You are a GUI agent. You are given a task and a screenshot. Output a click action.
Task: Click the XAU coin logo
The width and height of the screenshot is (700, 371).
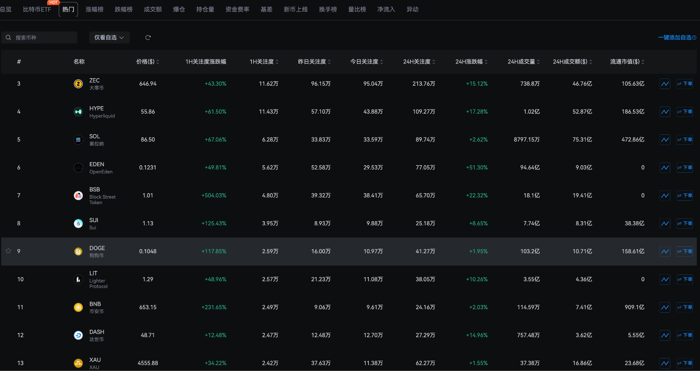78,363
